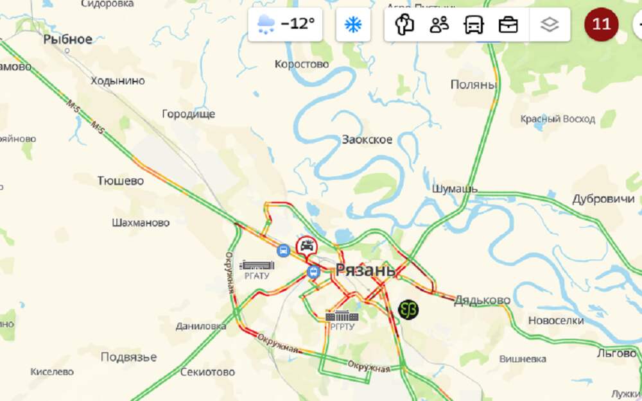Select the РГРТУ university building icon
This screenshot has height=401, width=642.
(342, 316)
